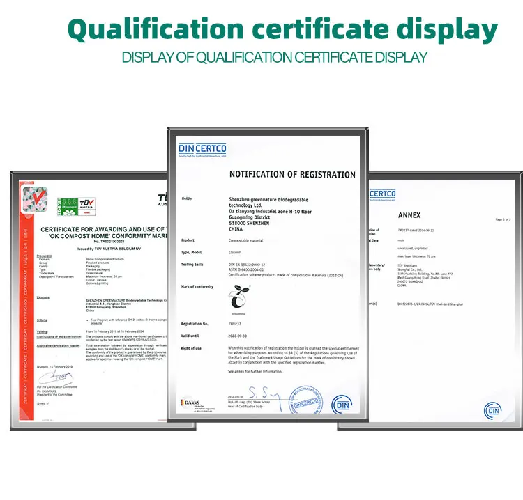Screen dimensions: 523x500
Task: Click the 'Right of use' label
Action: 191,348
